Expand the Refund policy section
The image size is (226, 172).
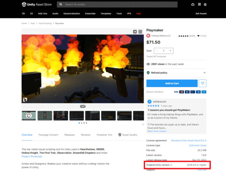click(204, 73)
